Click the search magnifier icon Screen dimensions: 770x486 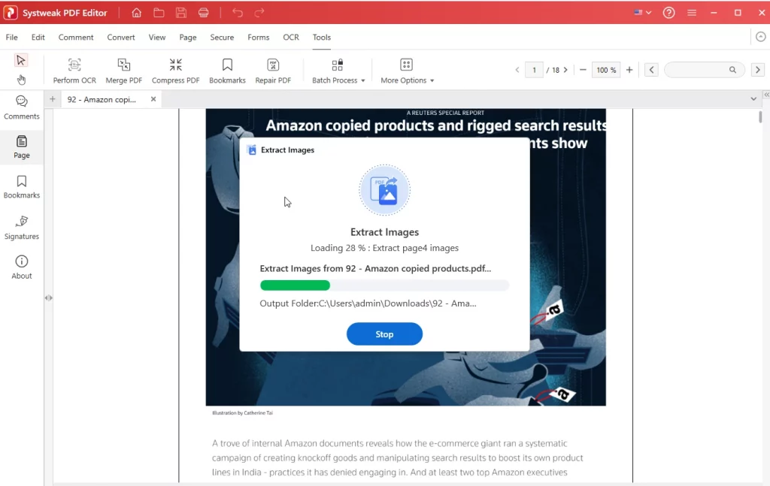pyautogui.click(x=732, y=70)
